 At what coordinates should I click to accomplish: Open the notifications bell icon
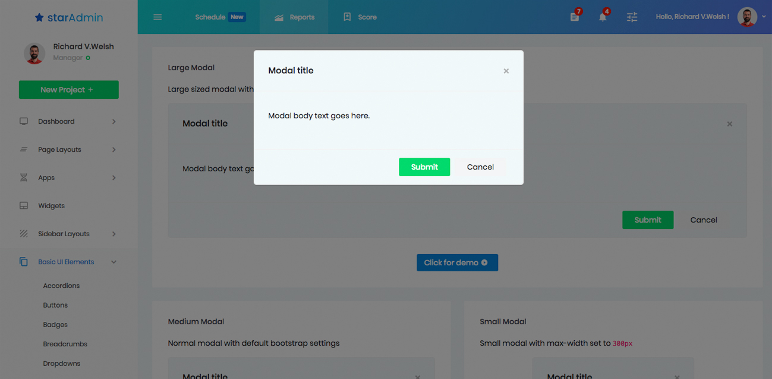coord(603,17)
